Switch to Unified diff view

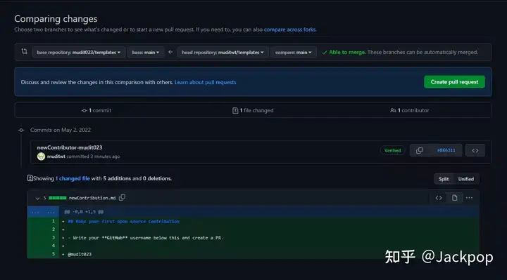(466, 179)
